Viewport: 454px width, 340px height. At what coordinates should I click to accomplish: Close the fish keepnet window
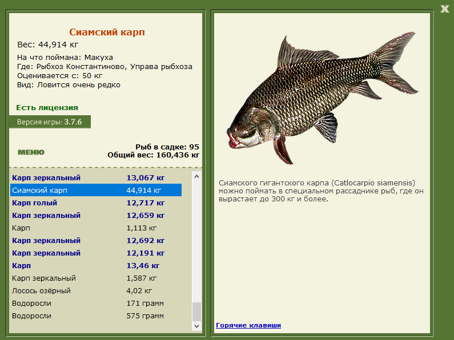pyautogui.click(x=445, y=9)
